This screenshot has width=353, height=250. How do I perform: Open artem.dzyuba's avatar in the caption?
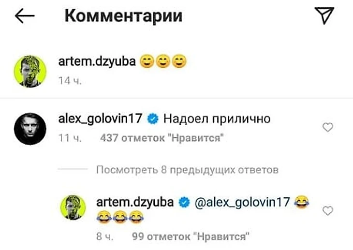30,71
